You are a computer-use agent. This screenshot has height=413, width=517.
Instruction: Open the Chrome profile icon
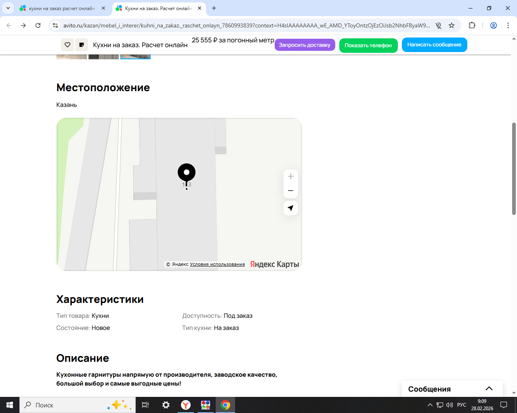point(494,25)
